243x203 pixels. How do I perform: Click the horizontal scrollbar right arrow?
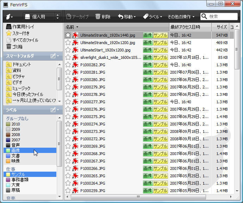[x=231, y=197]
